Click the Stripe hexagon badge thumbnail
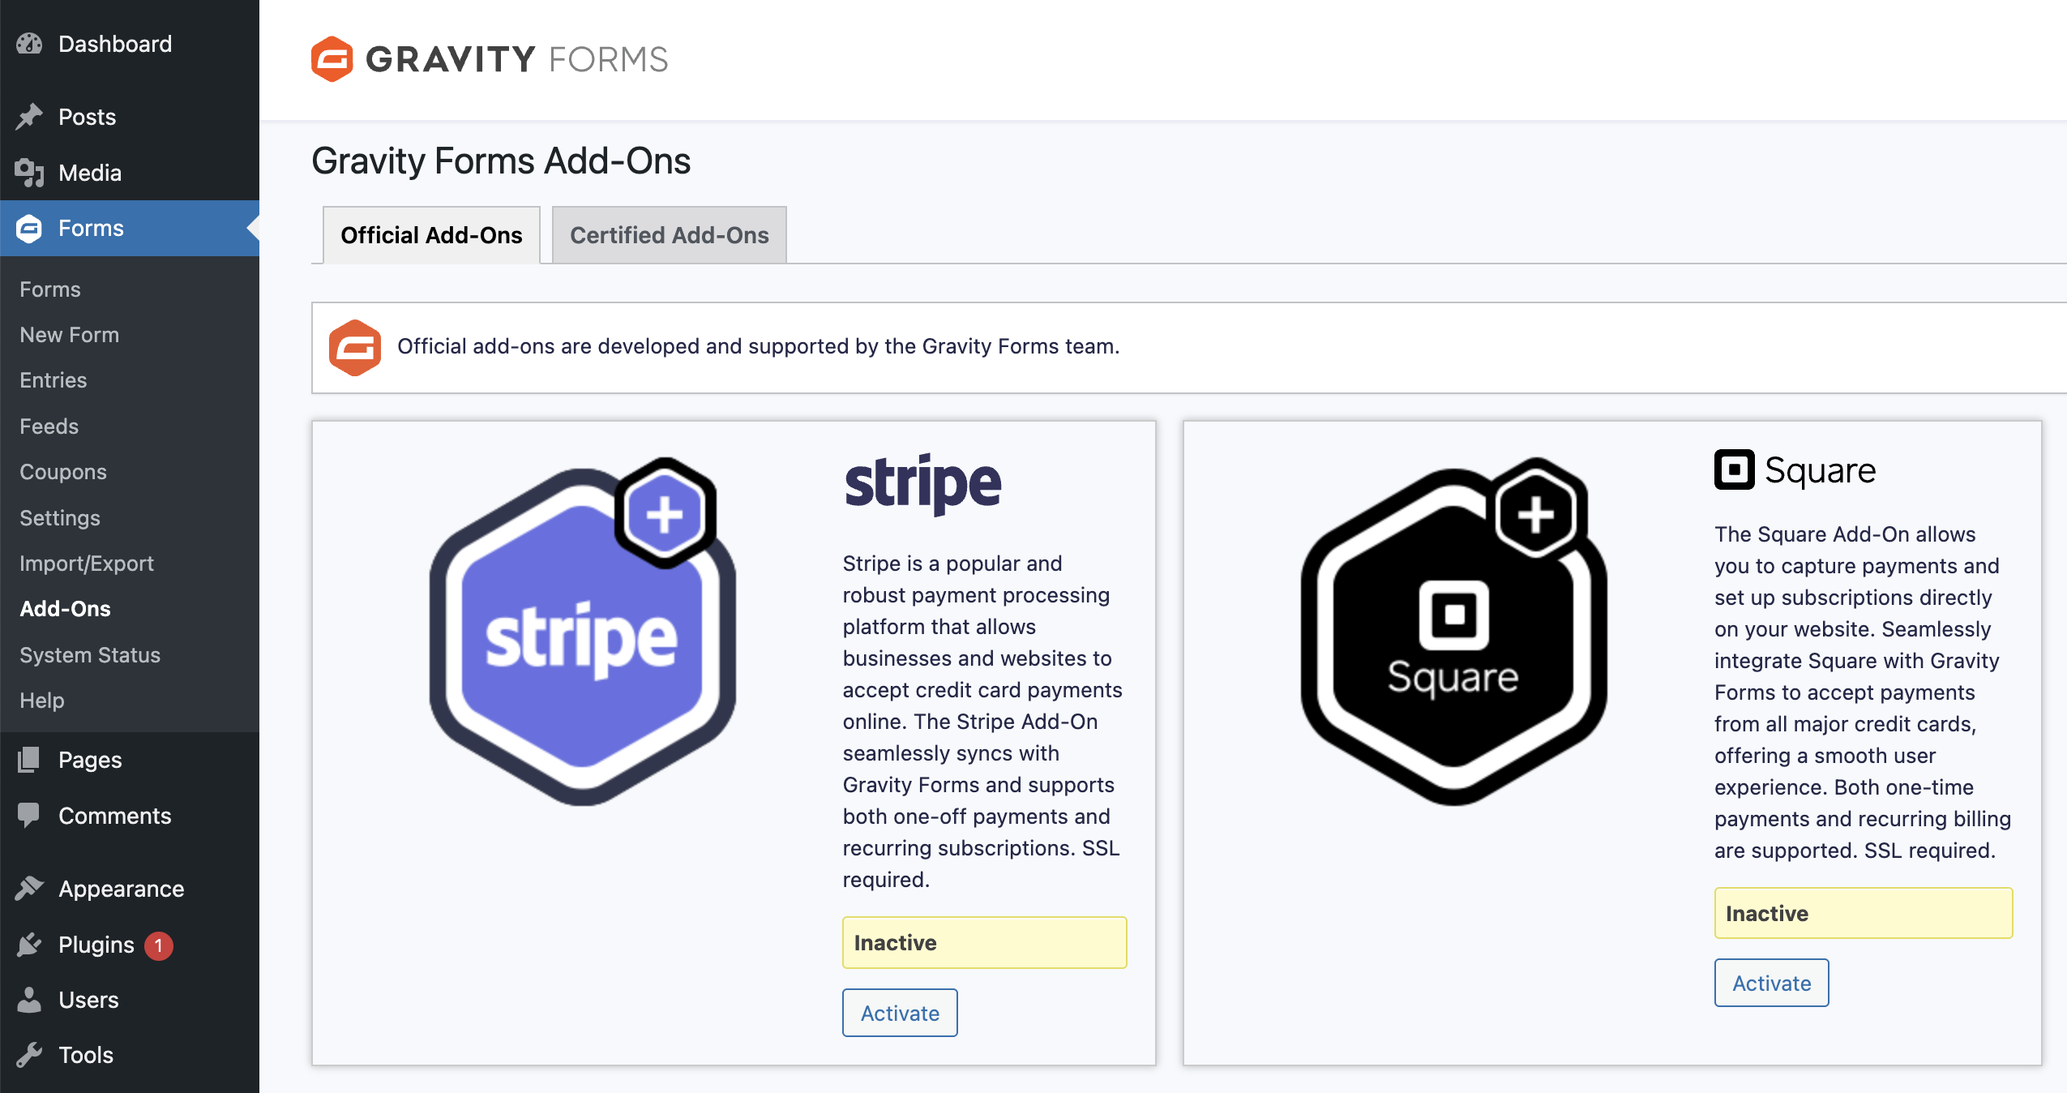The height and width of the screenshot is (1093, 2067). (582, 632)
